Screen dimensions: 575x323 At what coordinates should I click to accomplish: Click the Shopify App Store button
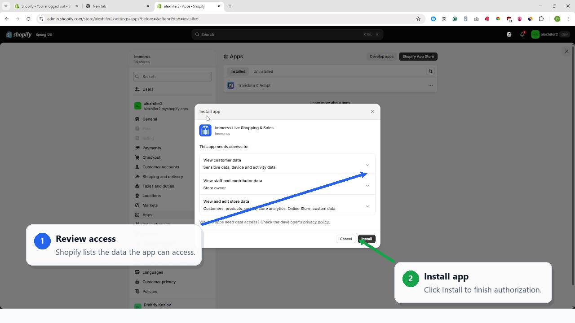click(x=418, y=57)
